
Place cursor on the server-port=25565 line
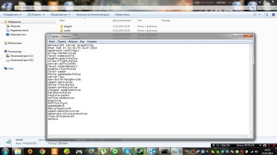[x=62, y=64]
